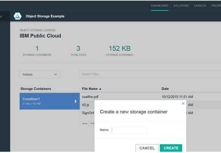Click the File Name column header
Screen dimensions: 221x153
point(90,89)
